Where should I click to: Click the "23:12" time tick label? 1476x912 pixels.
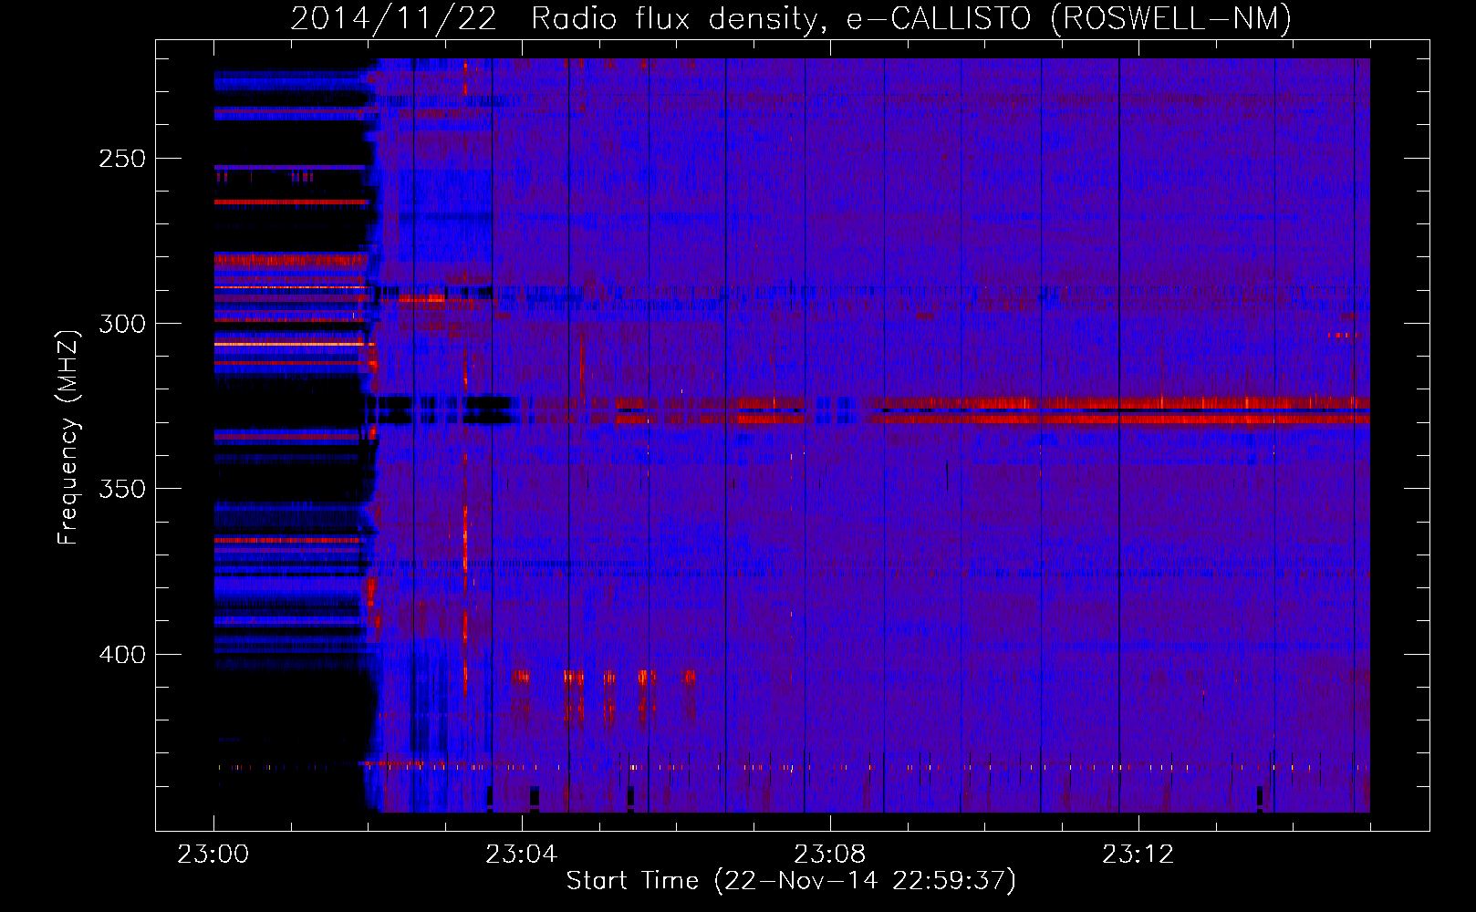coord(1138,855)
